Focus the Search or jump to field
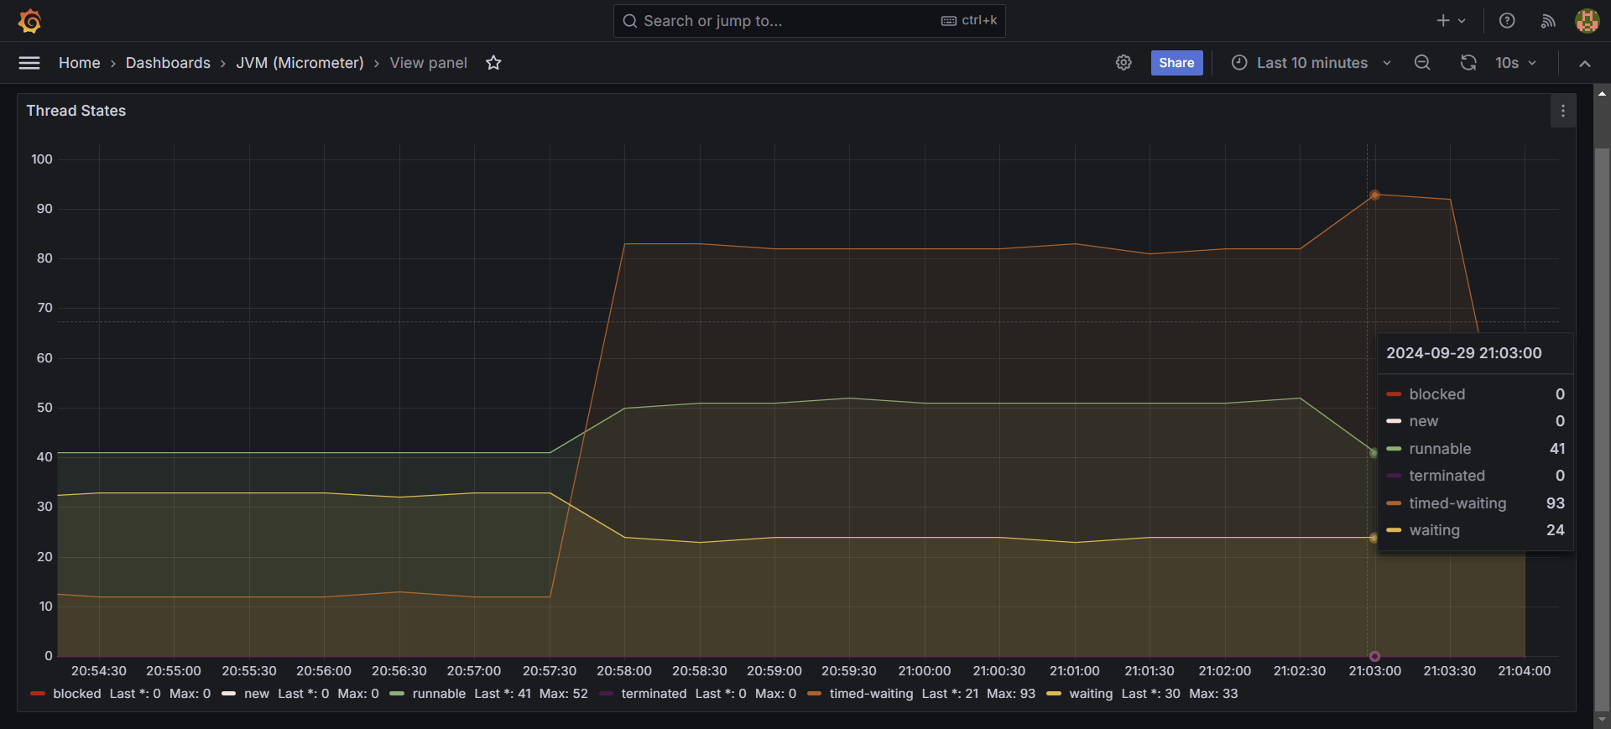1611x729 pixels. (x=809, y=21)
